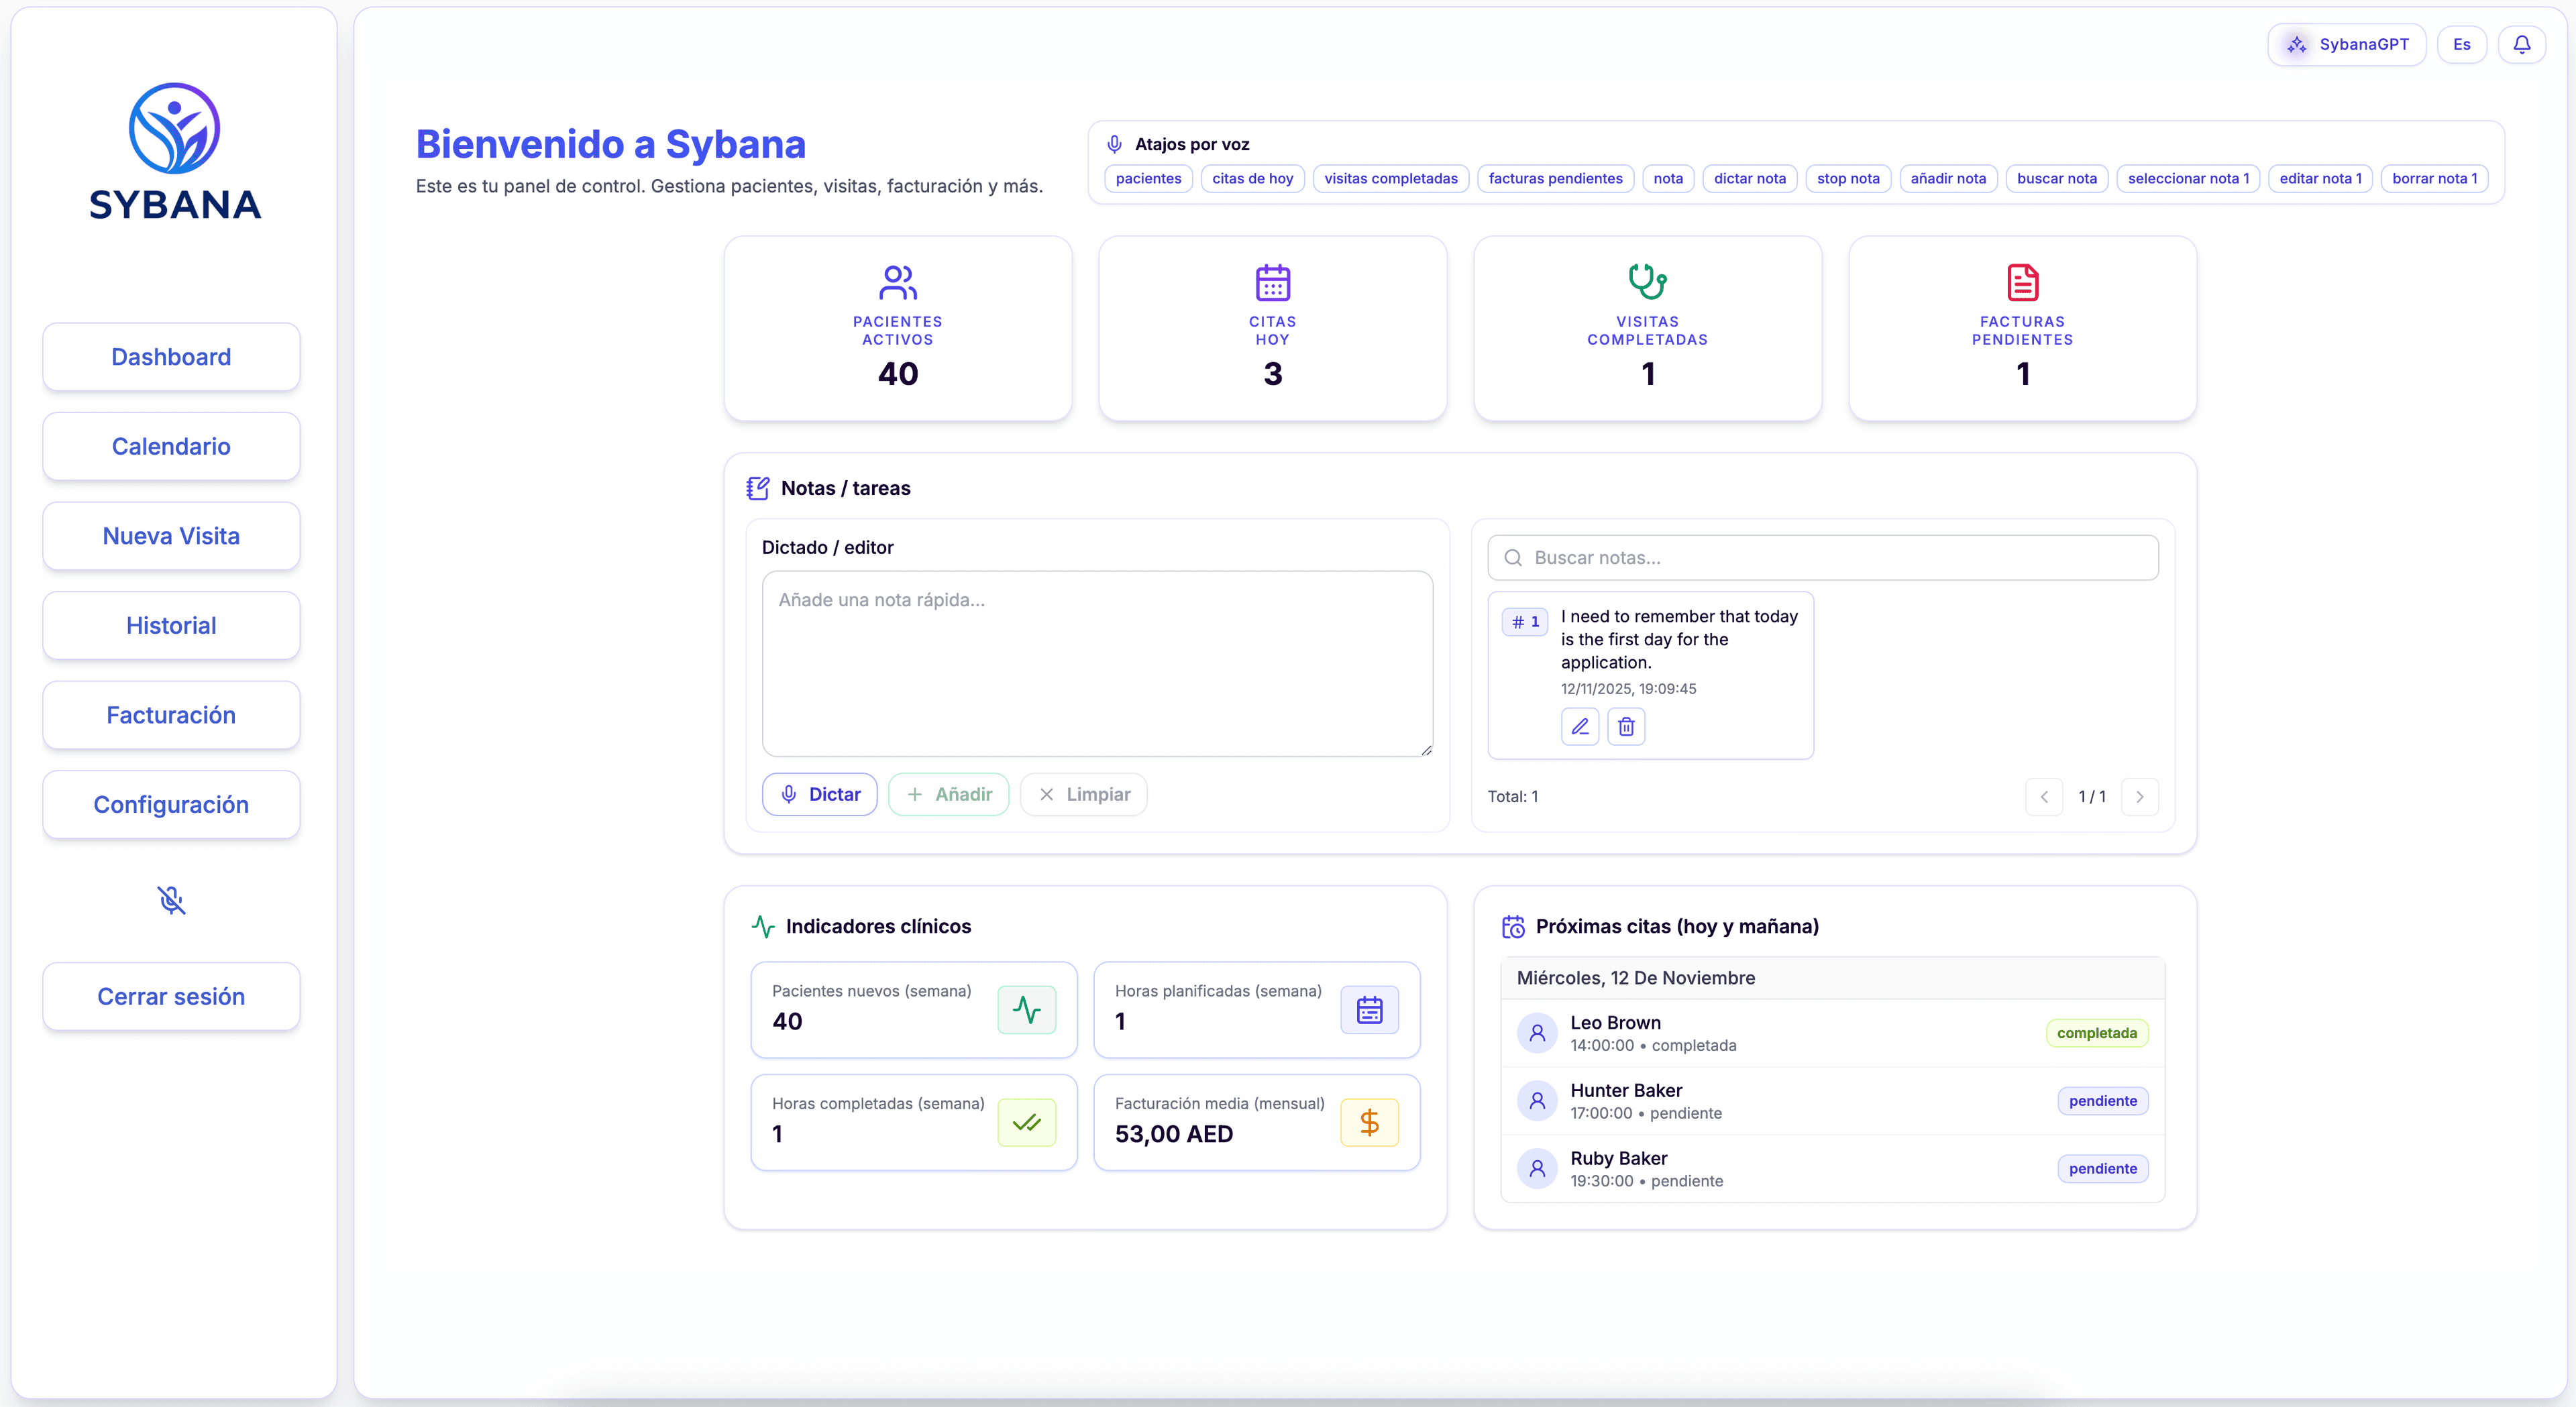2576x1407 pixels.
Task: Select the 'facturas pendientes' voice shortcut chip
Action: coord(1555,179)
